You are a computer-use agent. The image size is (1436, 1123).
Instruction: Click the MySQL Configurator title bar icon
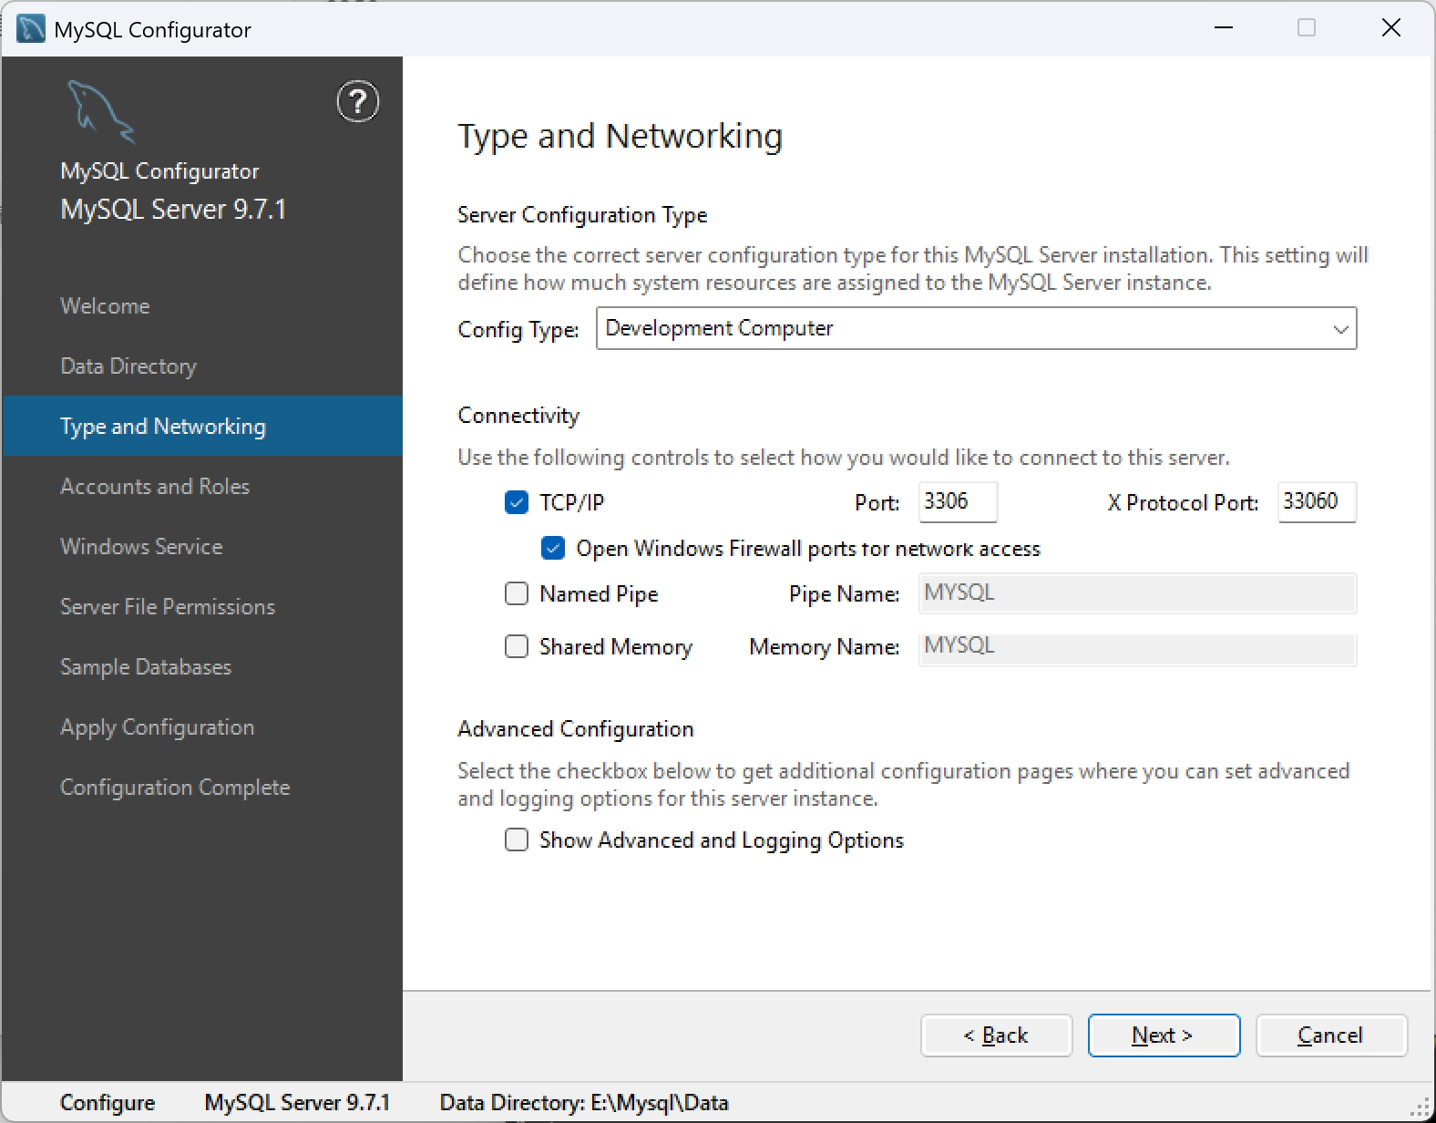click(30, 29)
